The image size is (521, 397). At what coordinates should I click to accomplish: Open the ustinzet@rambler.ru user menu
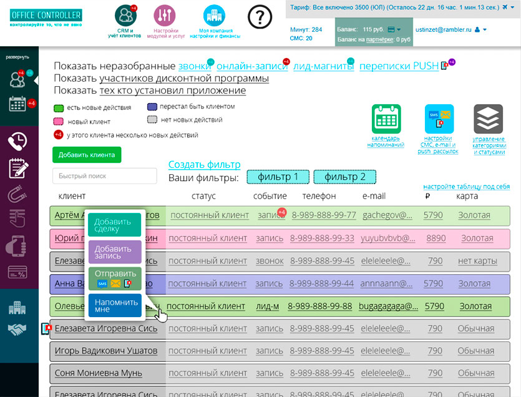coord(484,29)
